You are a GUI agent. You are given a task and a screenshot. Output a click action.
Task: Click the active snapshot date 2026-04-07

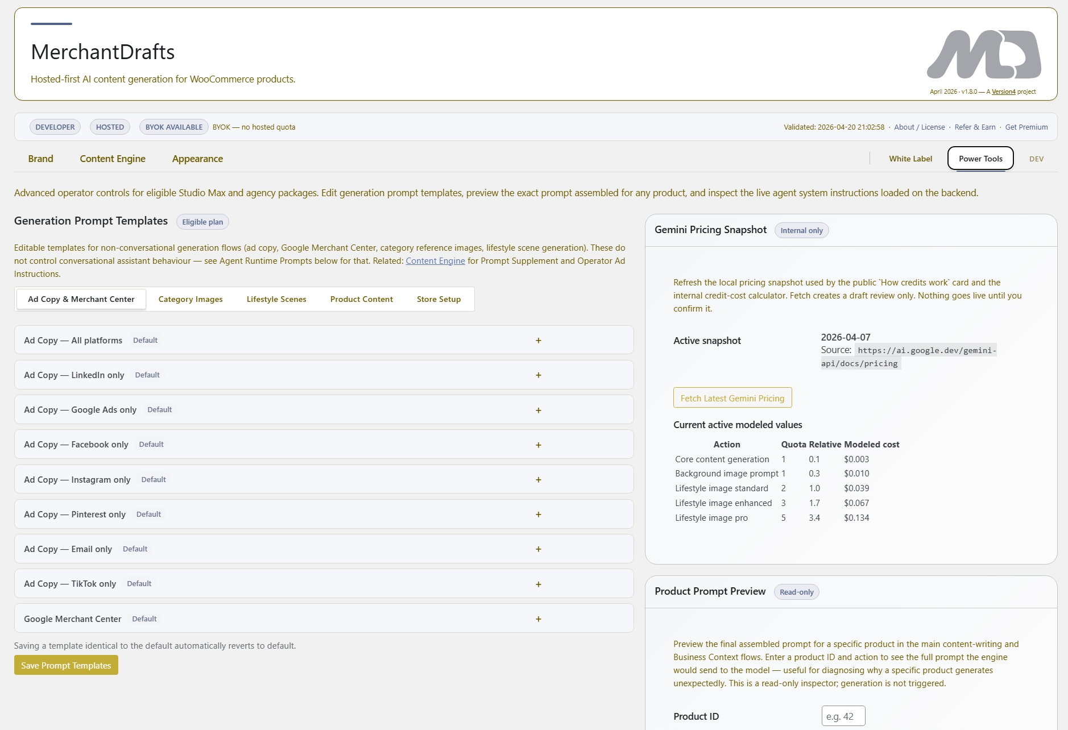point(846,337)
